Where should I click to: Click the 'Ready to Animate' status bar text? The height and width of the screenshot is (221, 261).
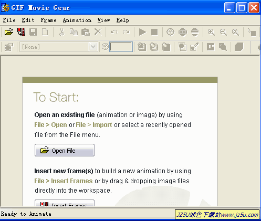pos(26,214)
